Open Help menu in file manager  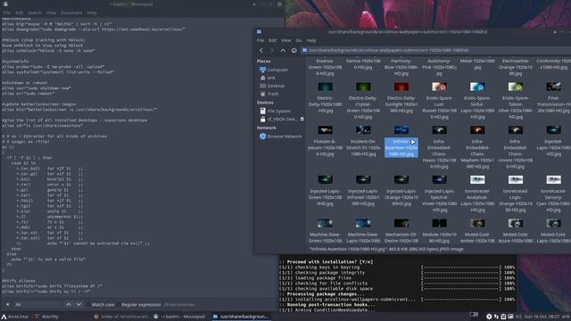[x=311, y=40]
